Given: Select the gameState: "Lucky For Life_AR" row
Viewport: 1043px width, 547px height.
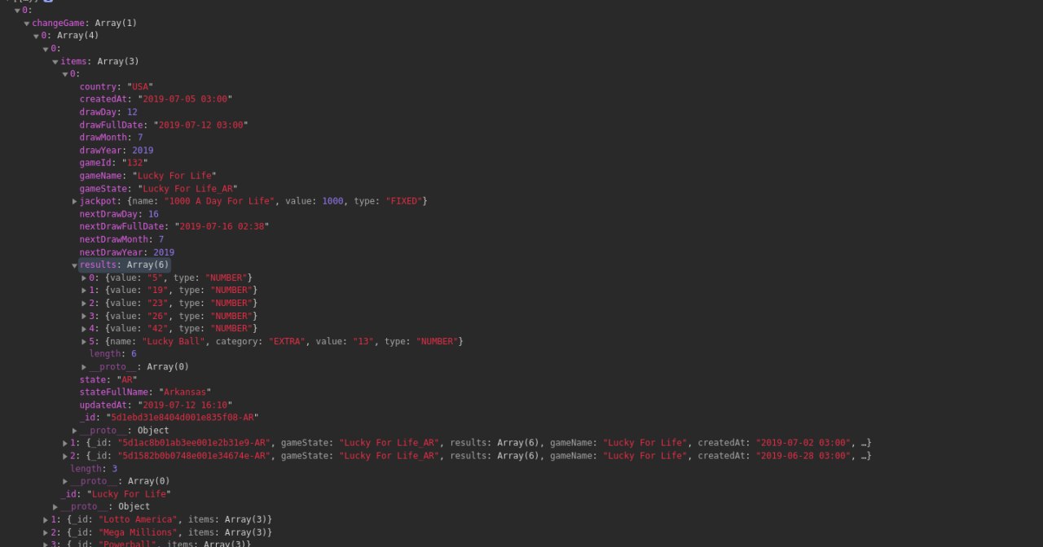Looking at the screenshot, I should point(158,189).
